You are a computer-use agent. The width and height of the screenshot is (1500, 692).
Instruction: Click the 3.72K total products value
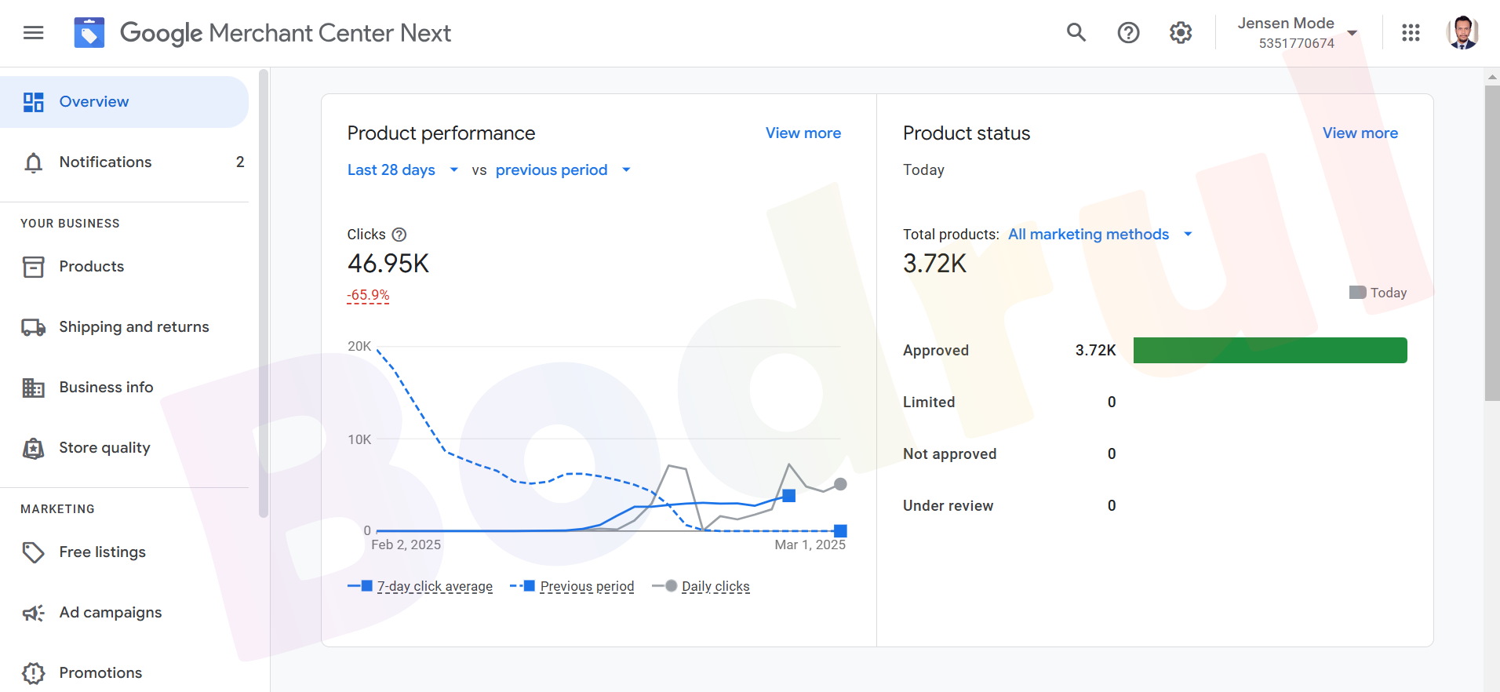click(934, 264)
